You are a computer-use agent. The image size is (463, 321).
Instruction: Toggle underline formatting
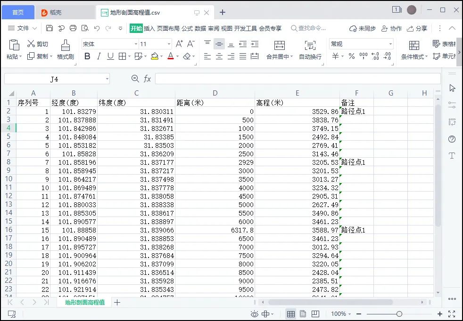click(110, 56)
